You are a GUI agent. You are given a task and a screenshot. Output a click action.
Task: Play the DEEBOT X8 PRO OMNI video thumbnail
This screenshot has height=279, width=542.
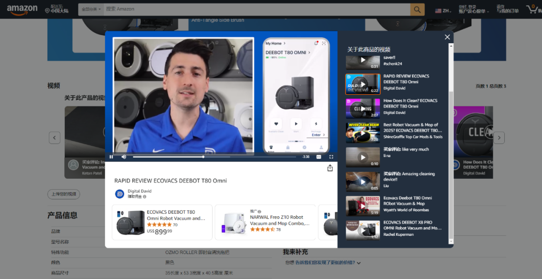[363, 230]
